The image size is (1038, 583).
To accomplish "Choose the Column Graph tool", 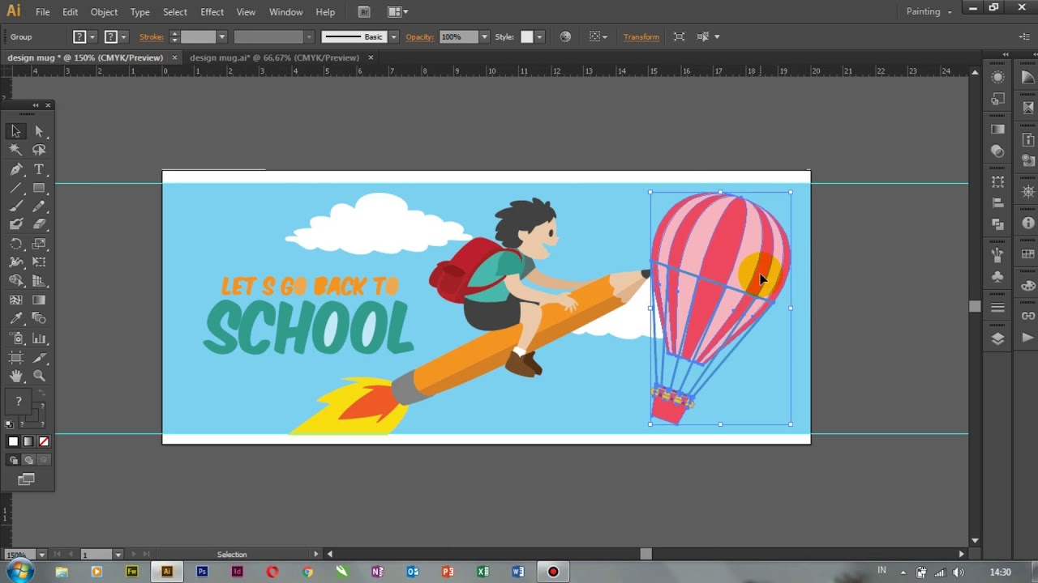I will click(x=39, y=338).
